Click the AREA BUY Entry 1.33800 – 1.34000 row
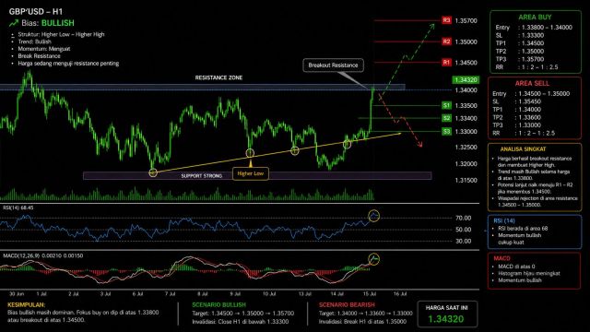Screen dimensions: 590x332 [534, 27]
